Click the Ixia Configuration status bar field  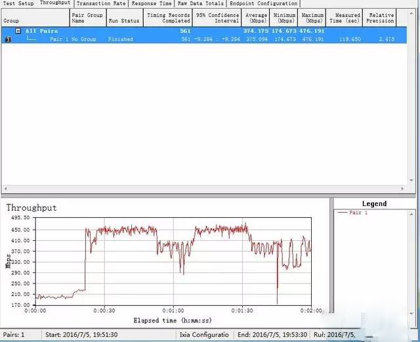pyautogui.click(x=205, y=335)
